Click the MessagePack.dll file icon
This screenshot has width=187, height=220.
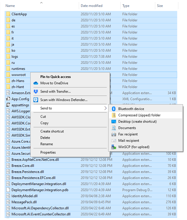click(x=8, y=202)
